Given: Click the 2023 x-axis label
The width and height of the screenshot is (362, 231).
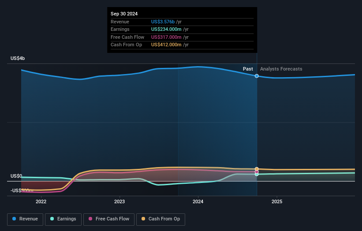Looking at the screenshot, I should coord(119,201).
